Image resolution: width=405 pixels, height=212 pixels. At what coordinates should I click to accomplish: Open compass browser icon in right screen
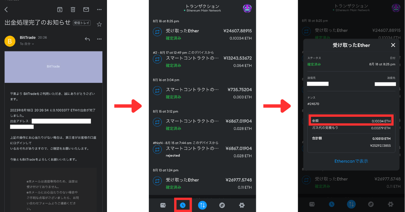tap(371, 204)
